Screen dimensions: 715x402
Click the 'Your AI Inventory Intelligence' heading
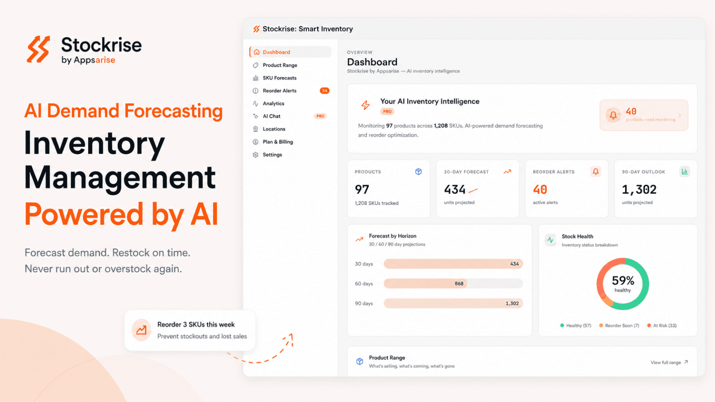click(x=430, y=101)
